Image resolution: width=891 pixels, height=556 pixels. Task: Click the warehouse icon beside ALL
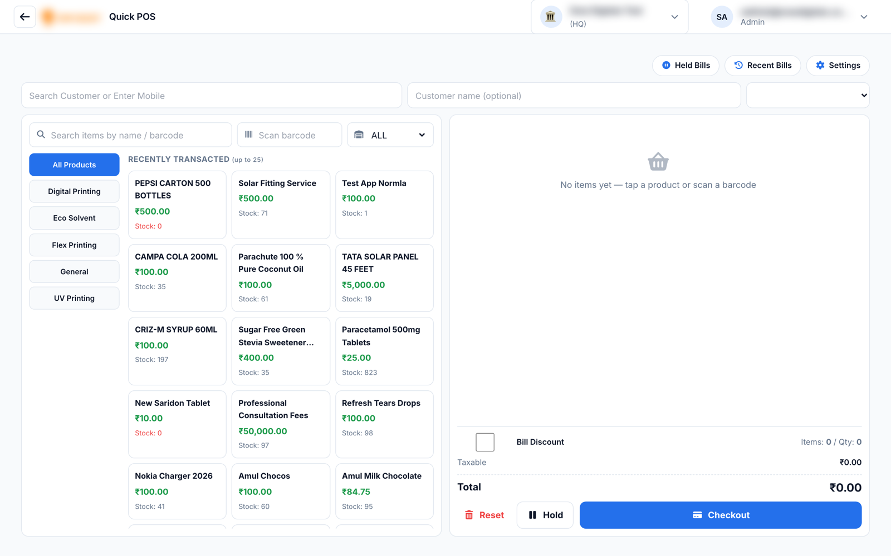tap(359, 135)
